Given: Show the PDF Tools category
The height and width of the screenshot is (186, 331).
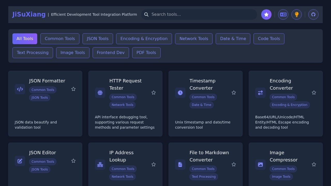Looking at the screenshot, I should 146,53.
